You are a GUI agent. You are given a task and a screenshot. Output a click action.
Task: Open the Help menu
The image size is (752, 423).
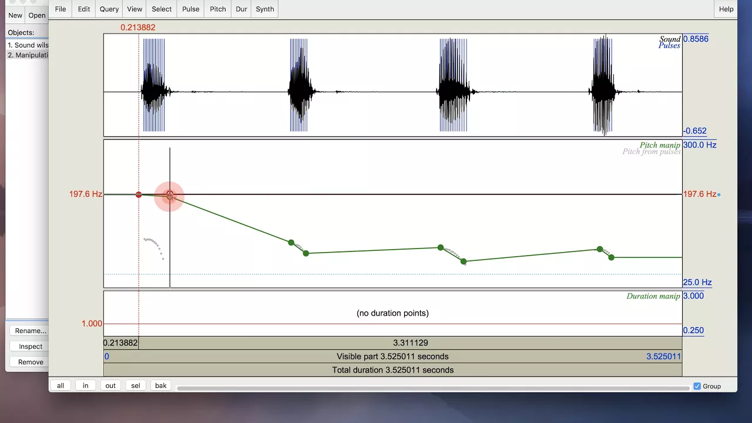(x=726, y=9)
